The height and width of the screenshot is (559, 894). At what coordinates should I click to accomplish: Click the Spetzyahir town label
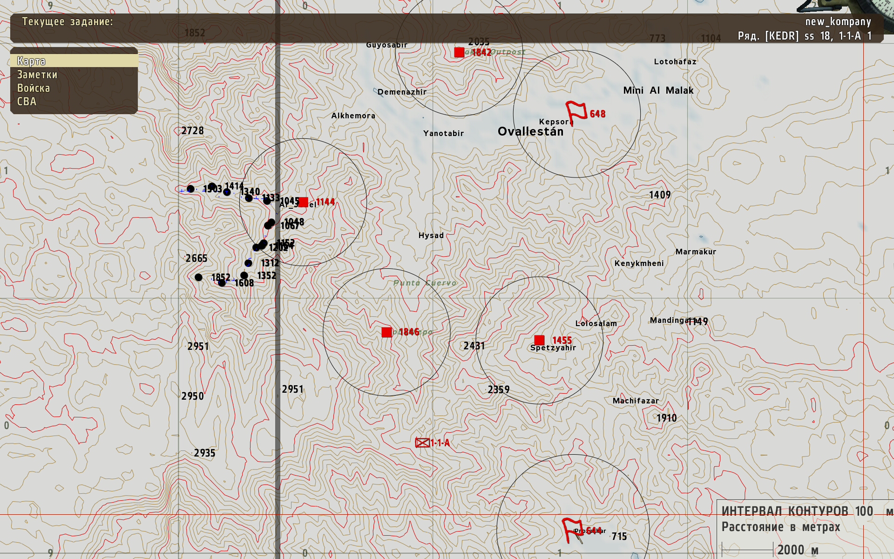(x=553, y=348)
